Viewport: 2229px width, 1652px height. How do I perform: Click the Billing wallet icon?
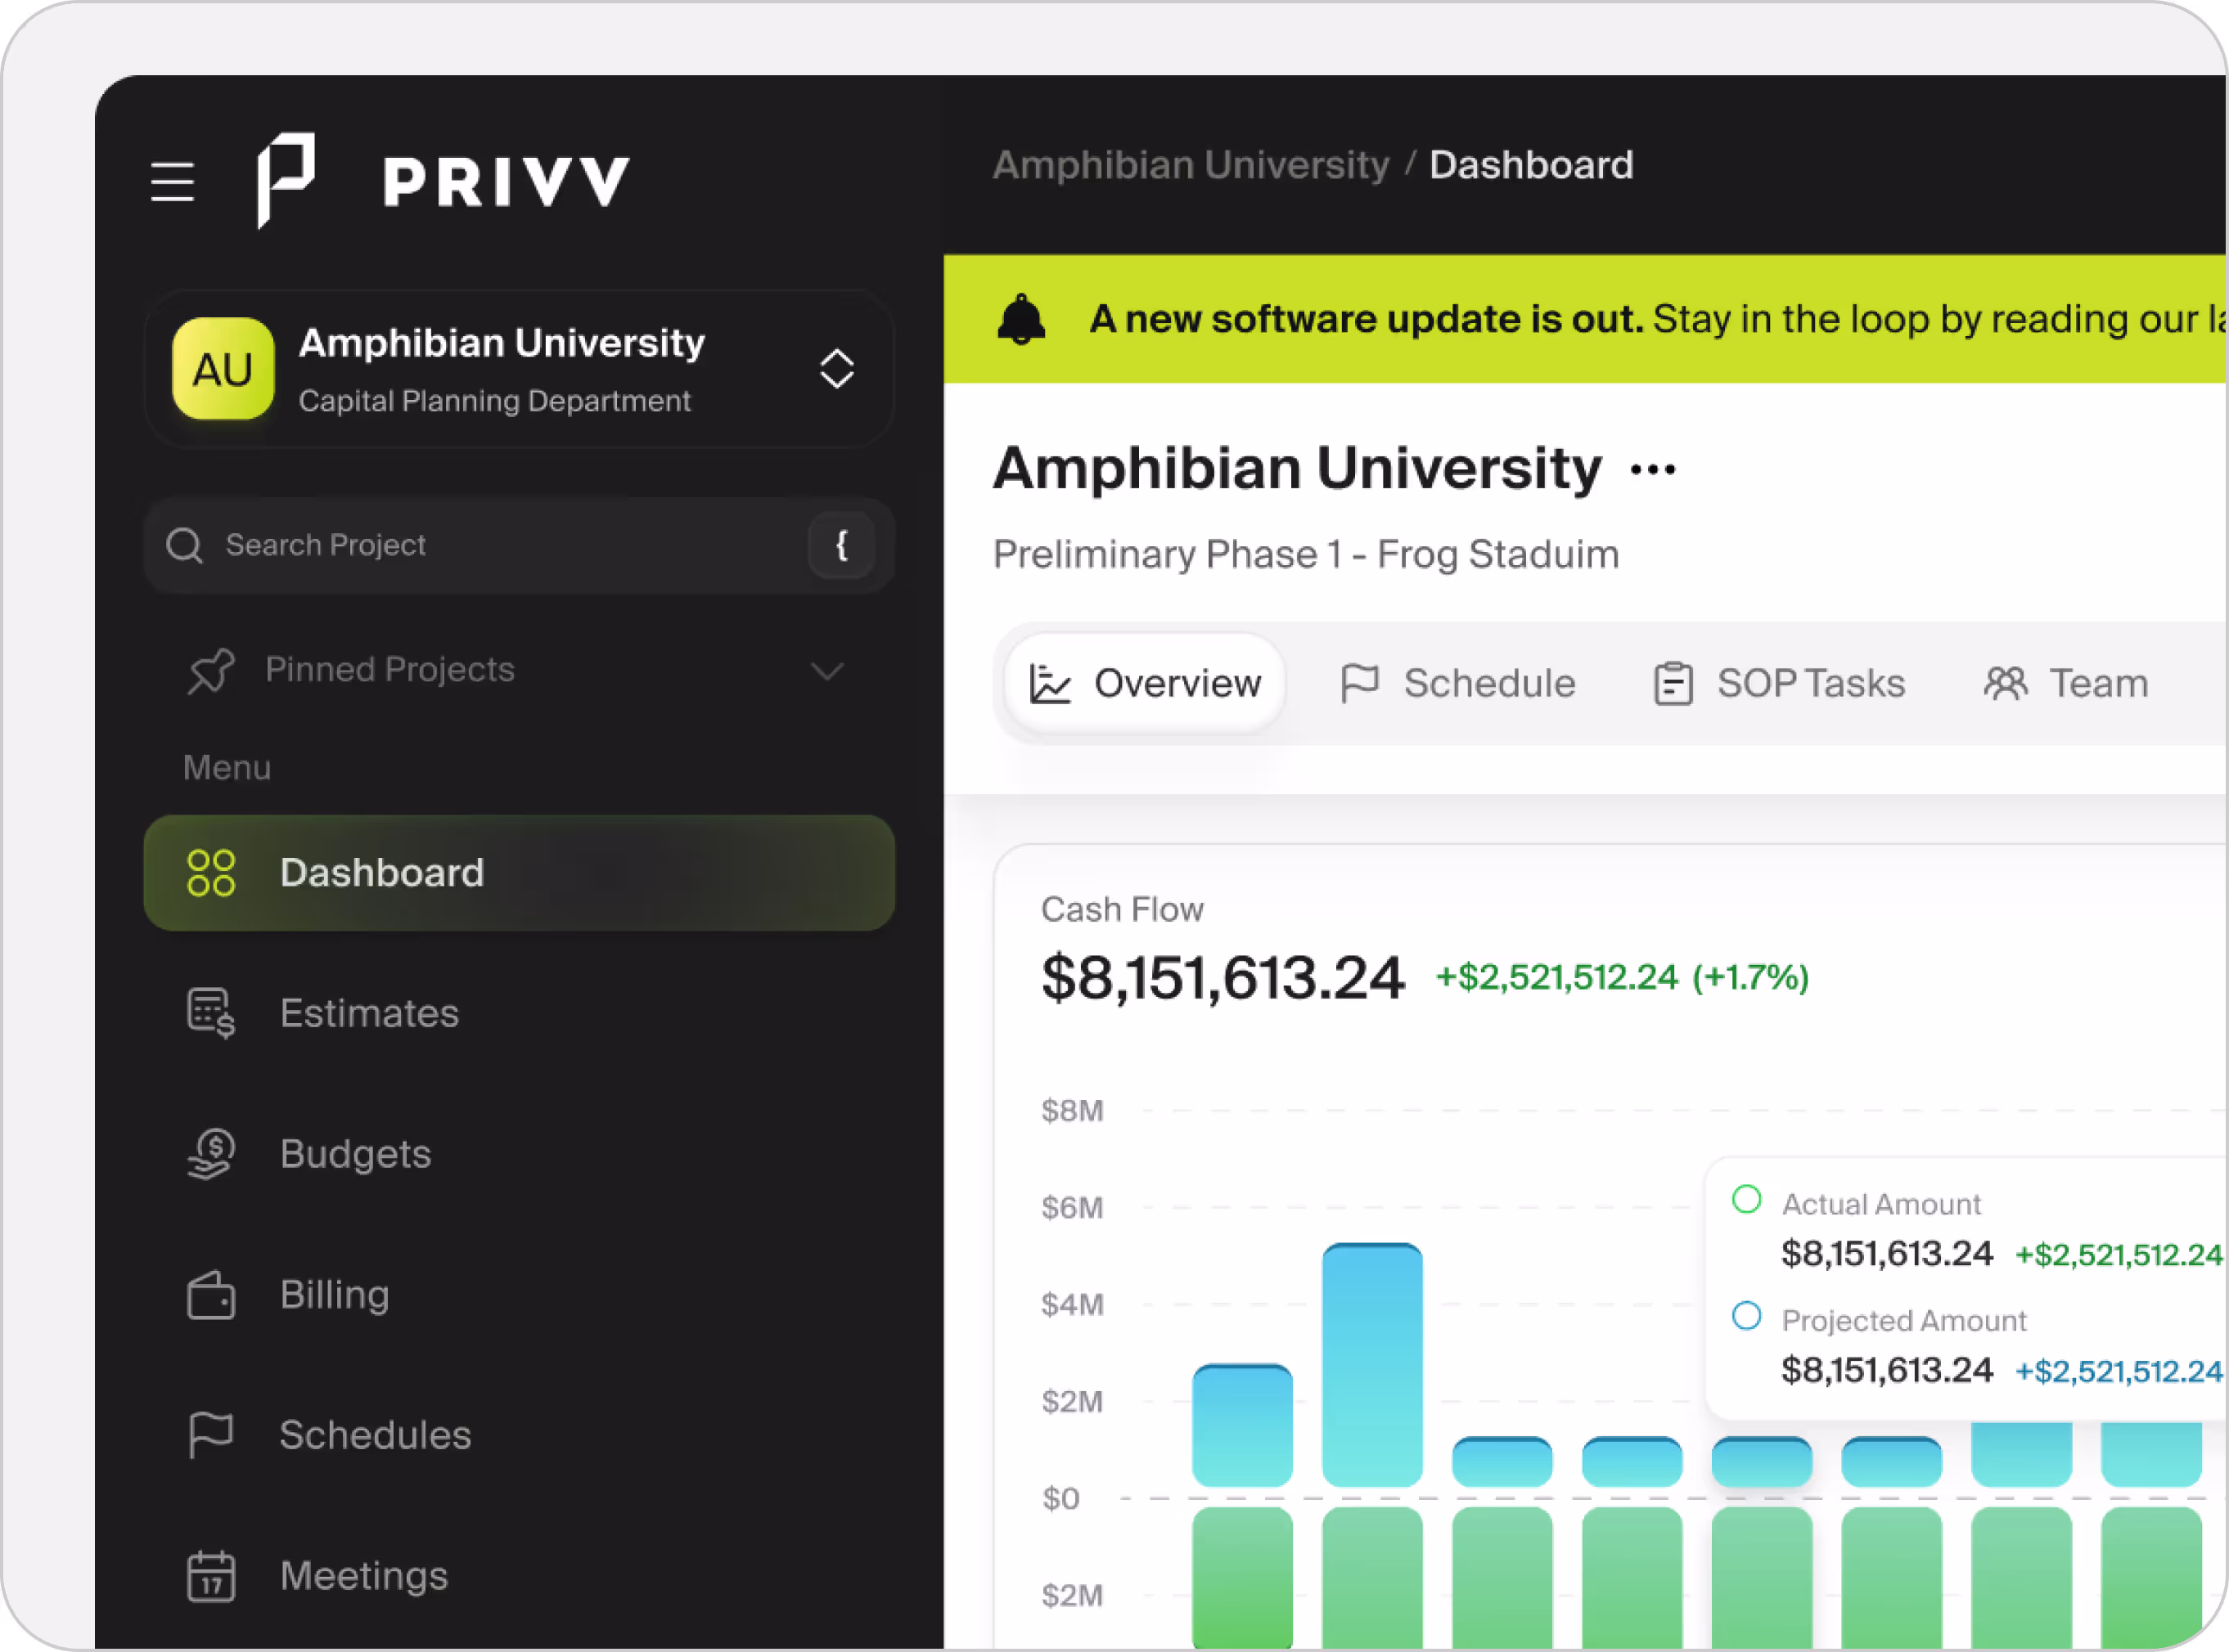coord(211,1295)
